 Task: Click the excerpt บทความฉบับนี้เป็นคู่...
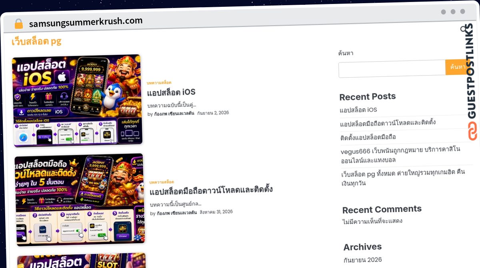coord(172,106)
